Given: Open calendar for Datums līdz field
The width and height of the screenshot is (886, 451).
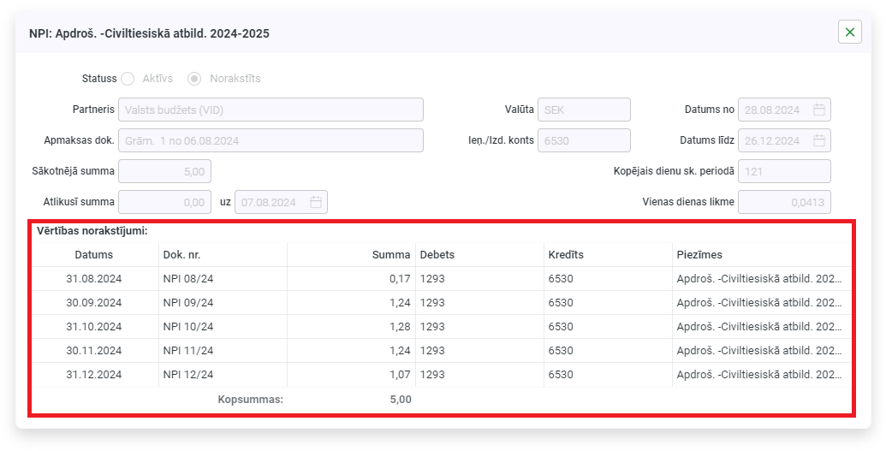Looking at the screenshot, I should pos(818,140).
